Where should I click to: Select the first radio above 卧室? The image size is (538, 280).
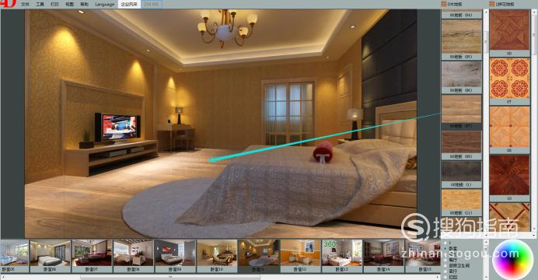445,242
